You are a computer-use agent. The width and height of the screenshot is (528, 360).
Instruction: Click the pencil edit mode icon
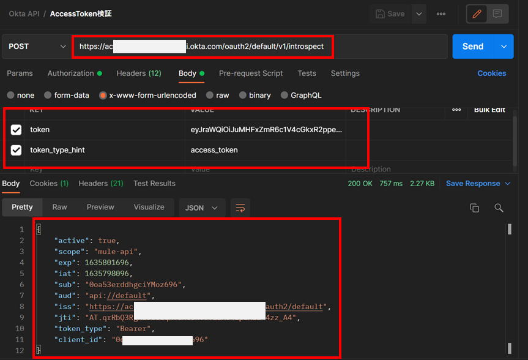[478, 13]
